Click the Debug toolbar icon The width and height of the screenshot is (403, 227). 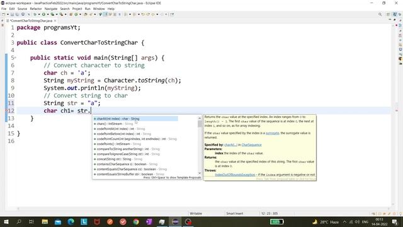35,15
